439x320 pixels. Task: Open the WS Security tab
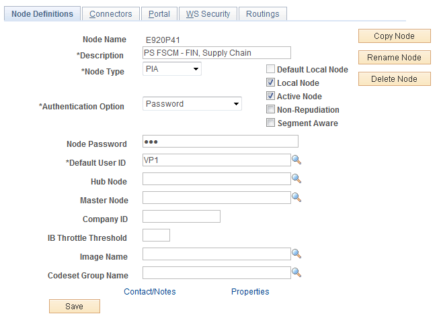208,13
